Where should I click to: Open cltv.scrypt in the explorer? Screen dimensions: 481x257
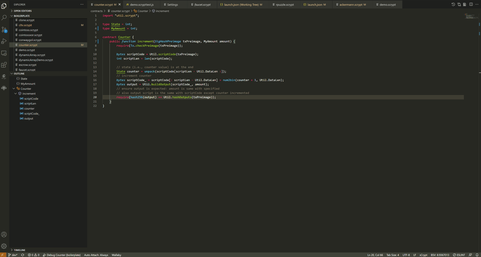48,25
